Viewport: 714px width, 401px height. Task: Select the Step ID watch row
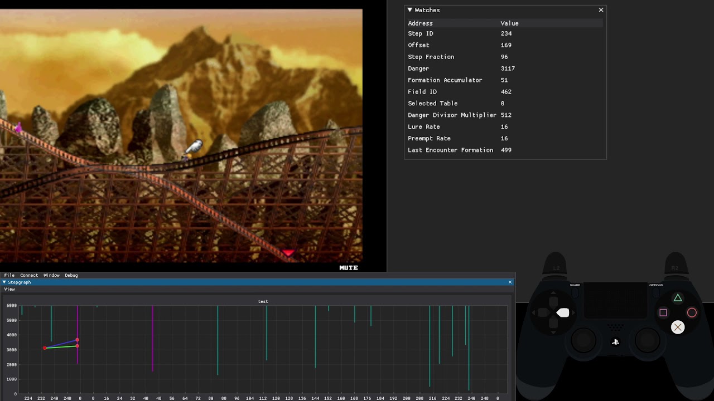(x=505, y=33)
